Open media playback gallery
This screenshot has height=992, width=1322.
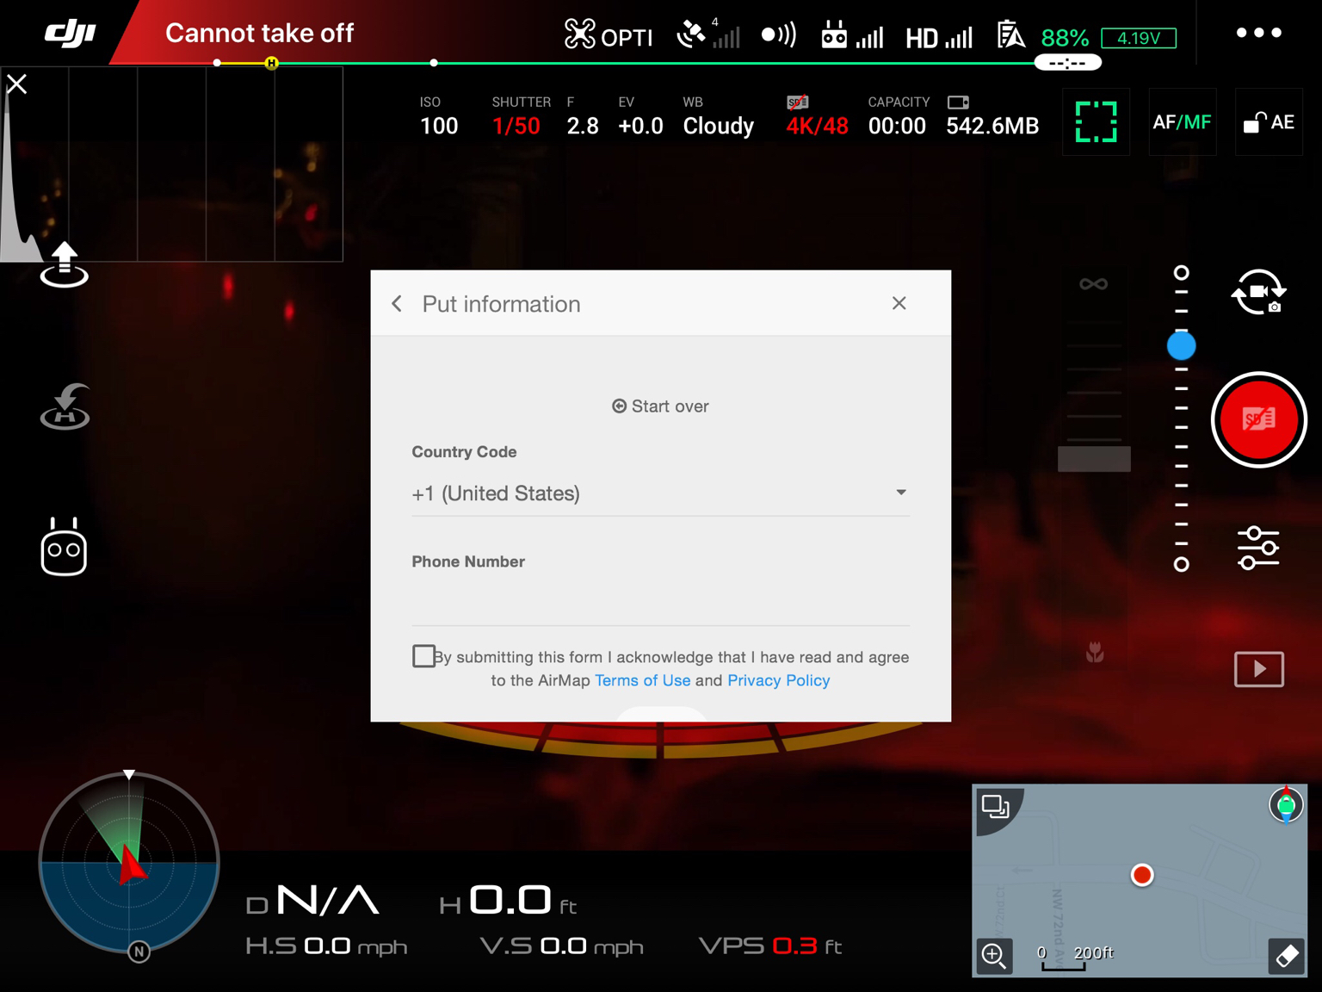[1258, 668]
